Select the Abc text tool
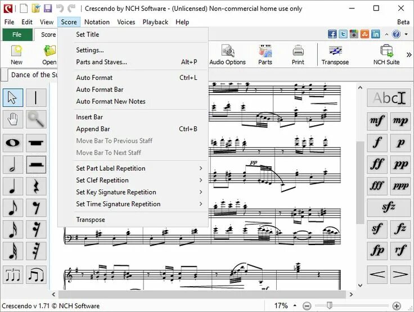The height and width of the screenshot is (312, 414). pos(389,98)
